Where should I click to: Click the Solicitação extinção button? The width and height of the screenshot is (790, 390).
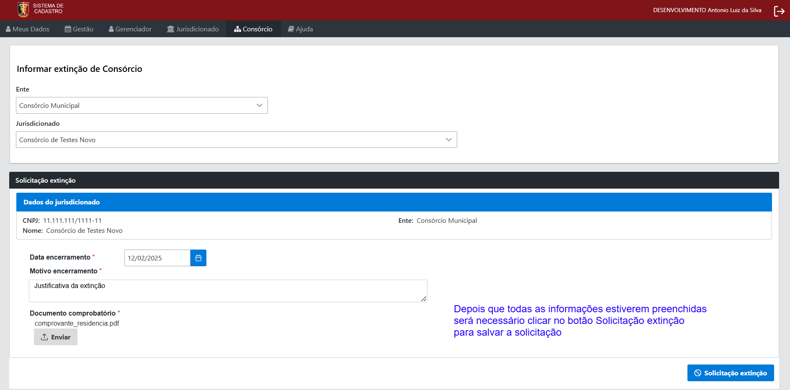pos(731,373)
